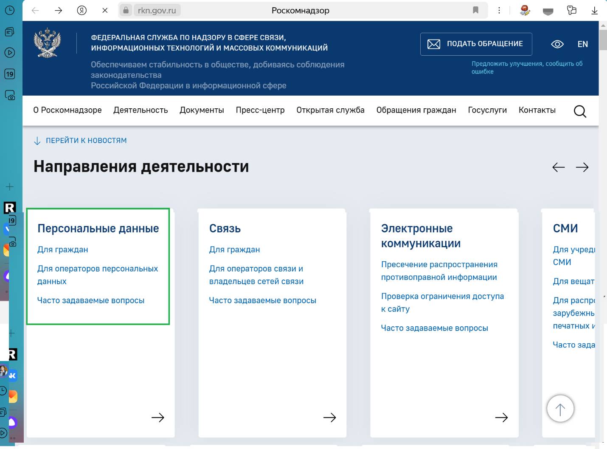Click the padlock site security icon

pos(126,10)
